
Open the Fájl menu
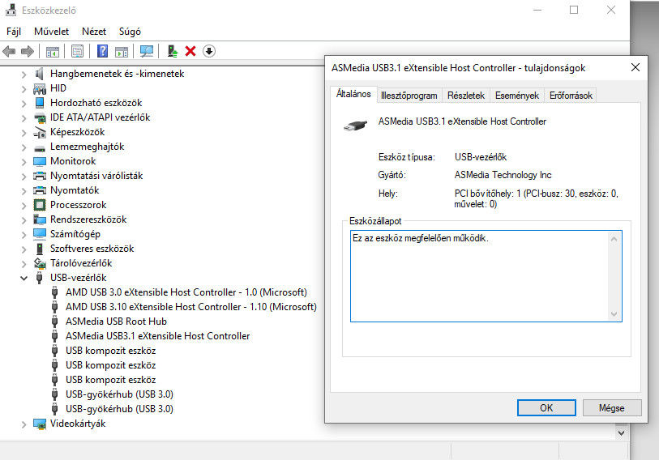(x=14, y=32)
